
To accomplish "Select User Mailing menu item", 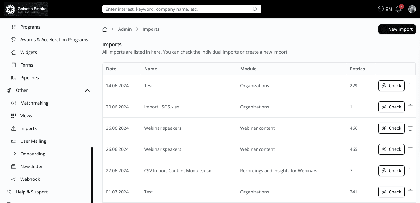I will click(33, 141).
